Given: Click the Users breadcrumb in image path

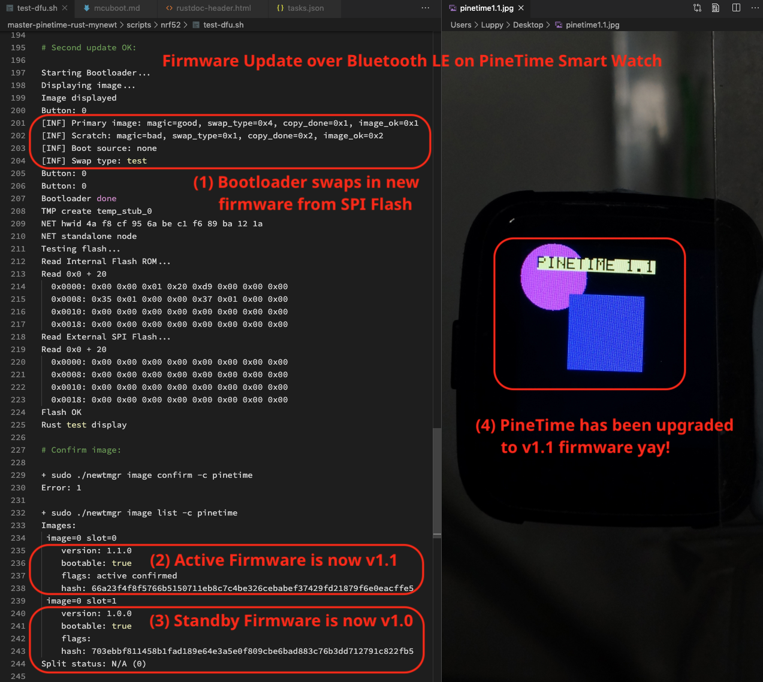Looking at the screenshot, I should 460,25.
